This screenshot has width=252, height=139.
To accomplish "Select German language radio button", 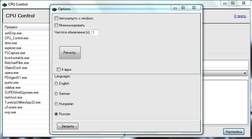I will pos(56,94).
